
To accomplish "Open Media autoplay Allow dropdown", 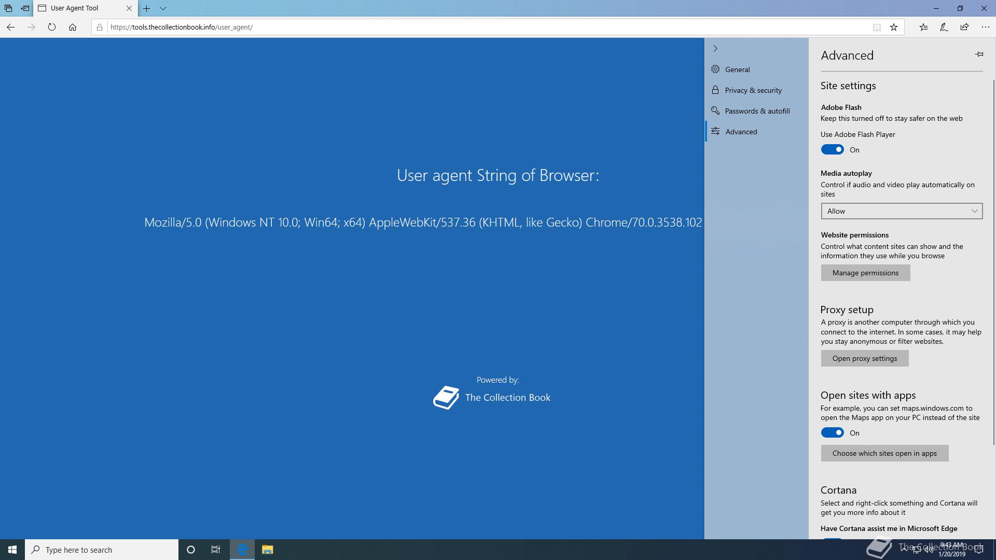I will tap(902, 211).
